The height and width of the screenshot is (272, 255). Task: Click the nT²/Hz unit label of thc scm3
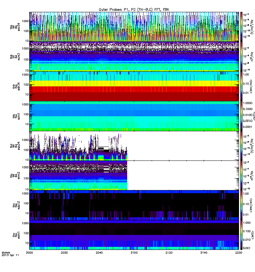tap(252, 175)
